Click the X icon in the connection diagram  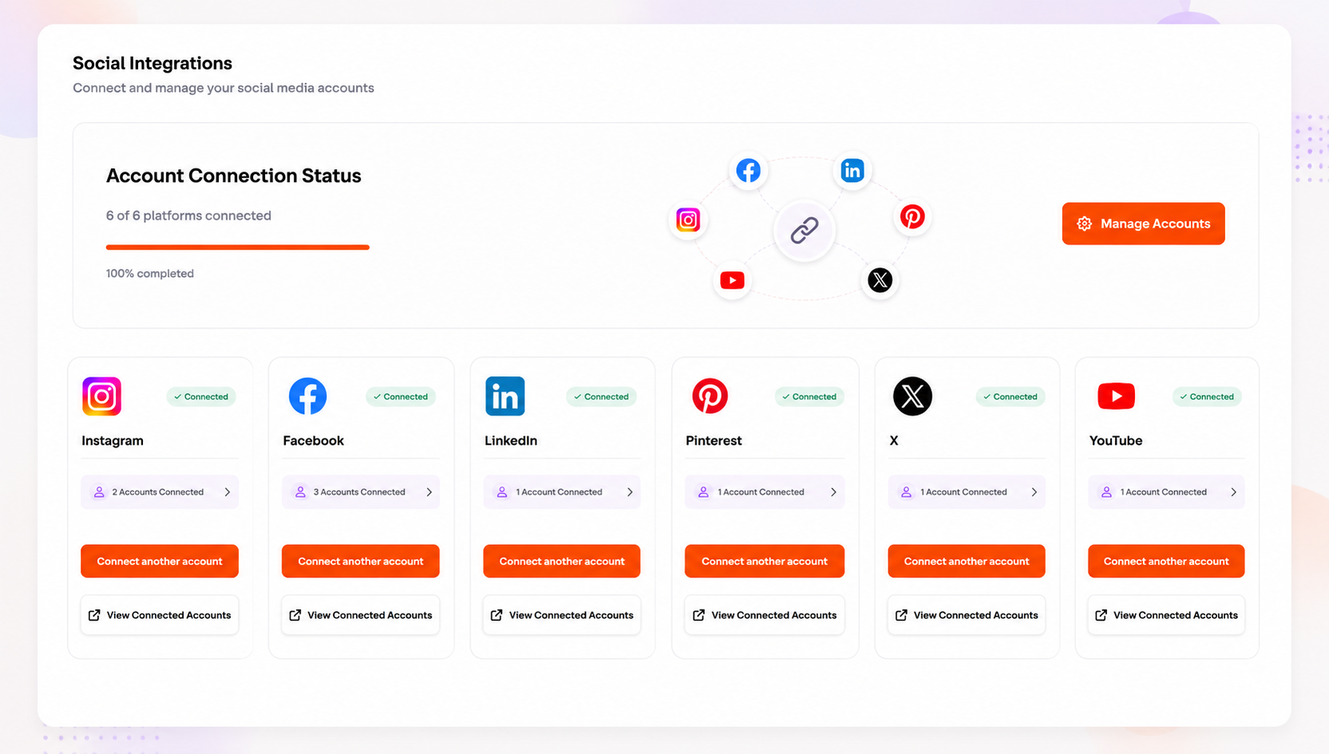click(880, 280)
